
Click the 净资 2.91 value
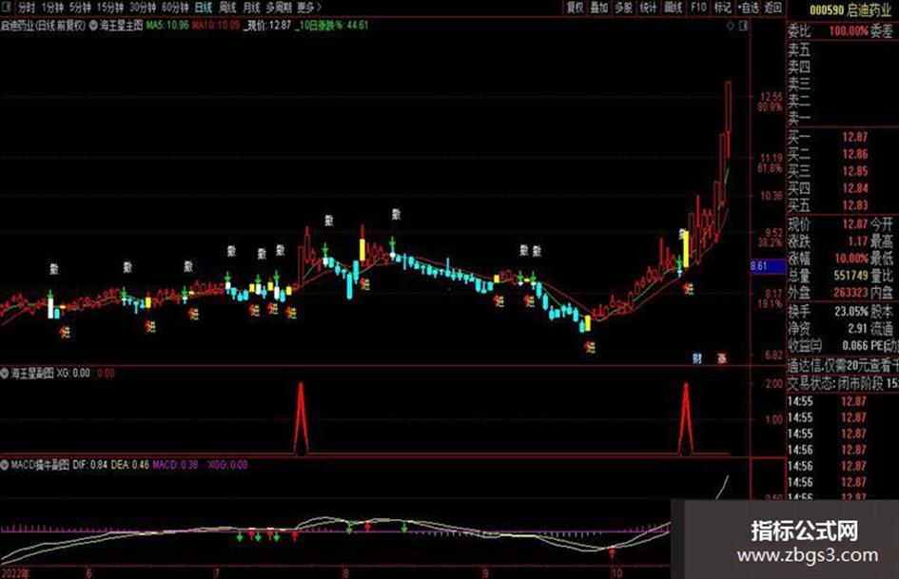(858, 329)
